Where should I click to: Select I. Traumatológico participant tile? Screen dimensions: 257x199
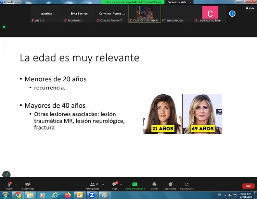(x=178, y=14)
